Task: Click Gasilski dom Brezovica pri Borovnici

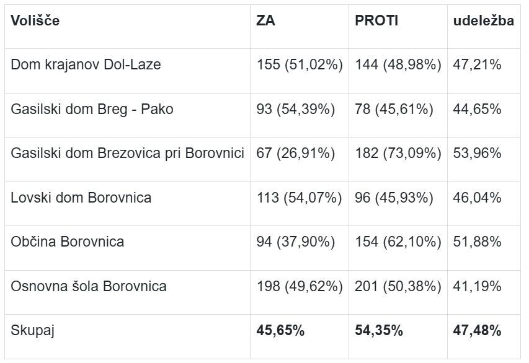Action: point(127,153)
